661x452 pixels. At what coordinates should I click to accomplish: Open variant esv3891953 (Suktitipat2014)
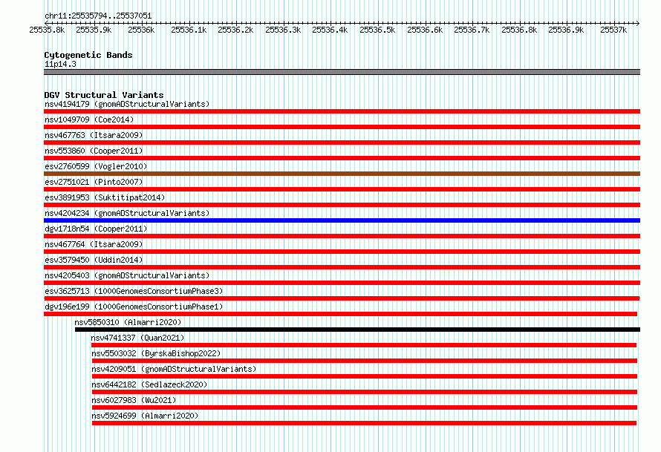point(105,197)
